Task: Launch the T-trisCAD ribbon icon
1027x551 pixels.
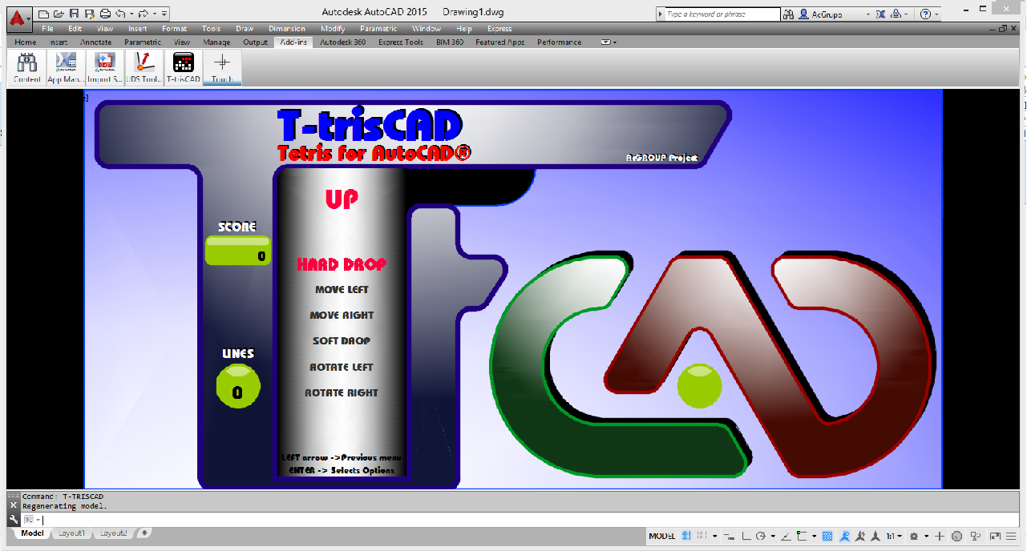Action: click(x=184, y=67)
